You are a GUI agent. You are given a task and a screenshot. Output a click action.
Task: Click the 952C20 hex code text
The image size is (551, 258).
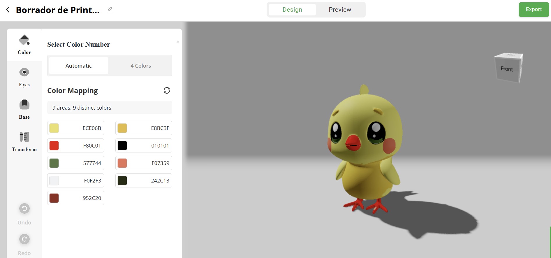tap(92, 198)
